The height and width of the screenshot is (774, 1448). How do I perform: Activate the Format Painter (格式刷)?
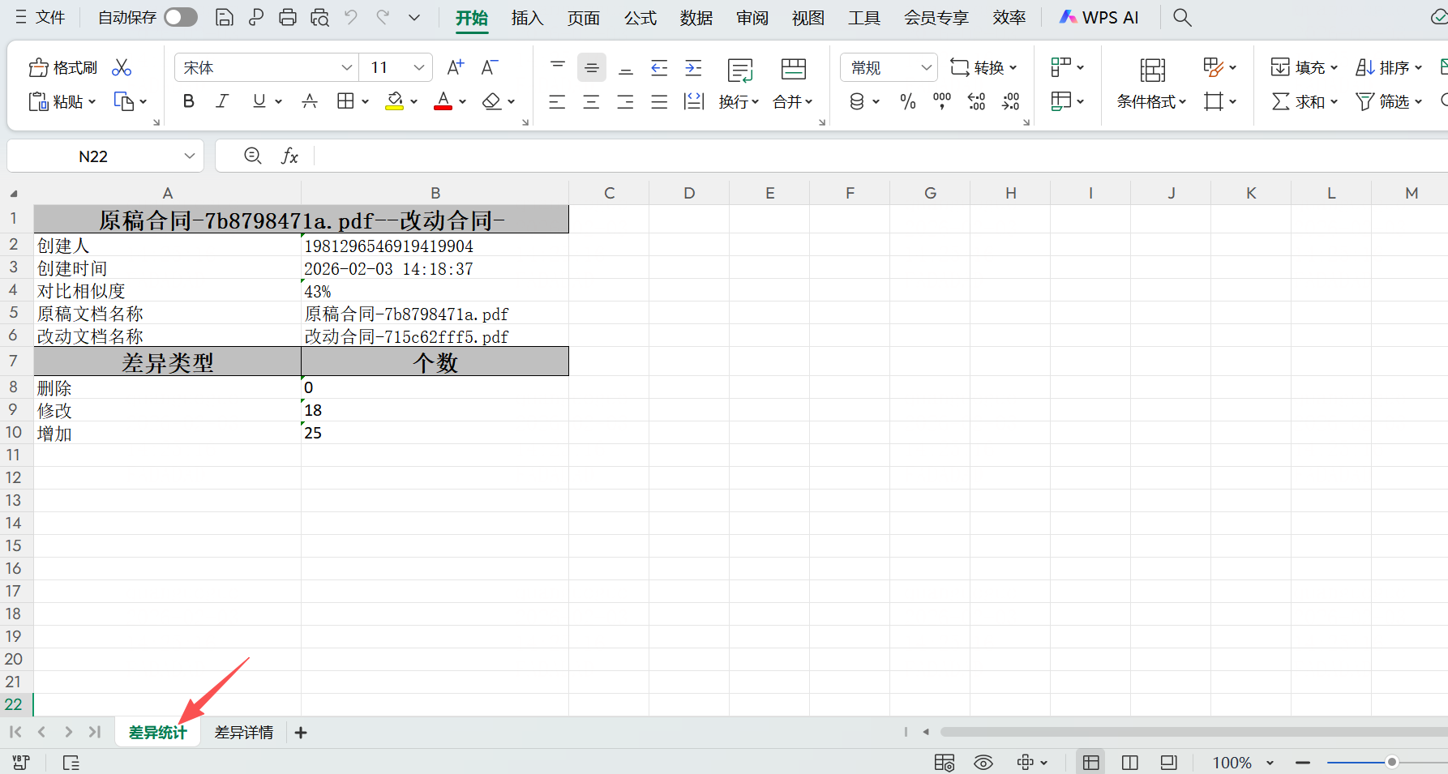point(62,68)
